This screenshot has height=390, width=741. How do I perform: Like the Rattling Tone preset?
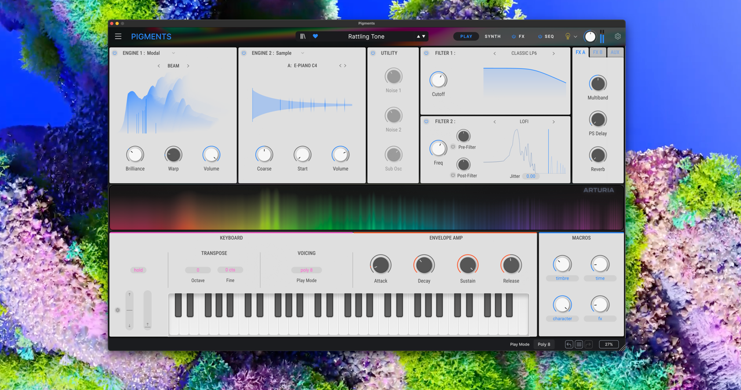point(315,36)
